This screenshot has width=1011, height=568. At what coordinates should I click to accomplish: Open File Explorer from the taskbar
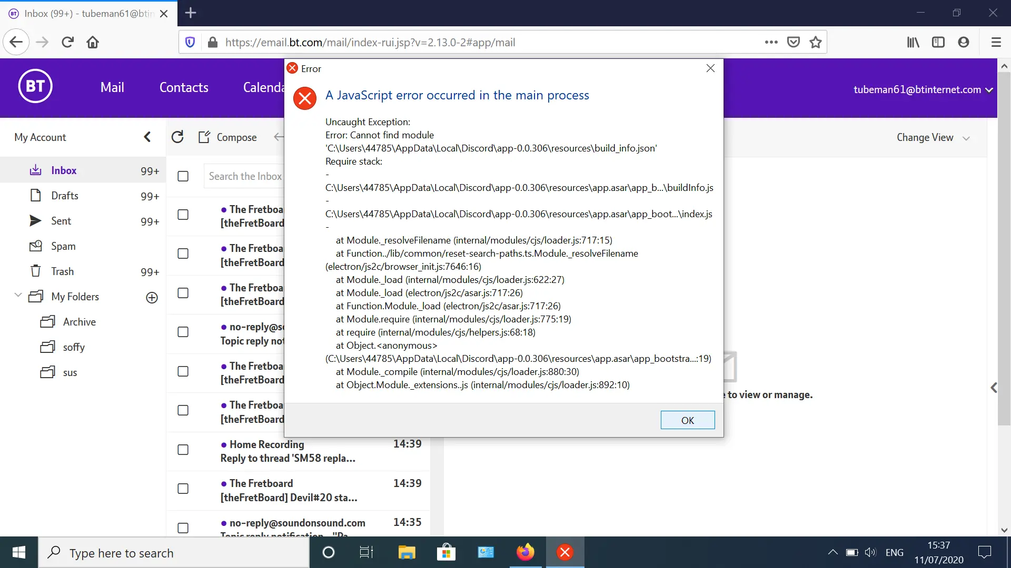coord(407,553)
